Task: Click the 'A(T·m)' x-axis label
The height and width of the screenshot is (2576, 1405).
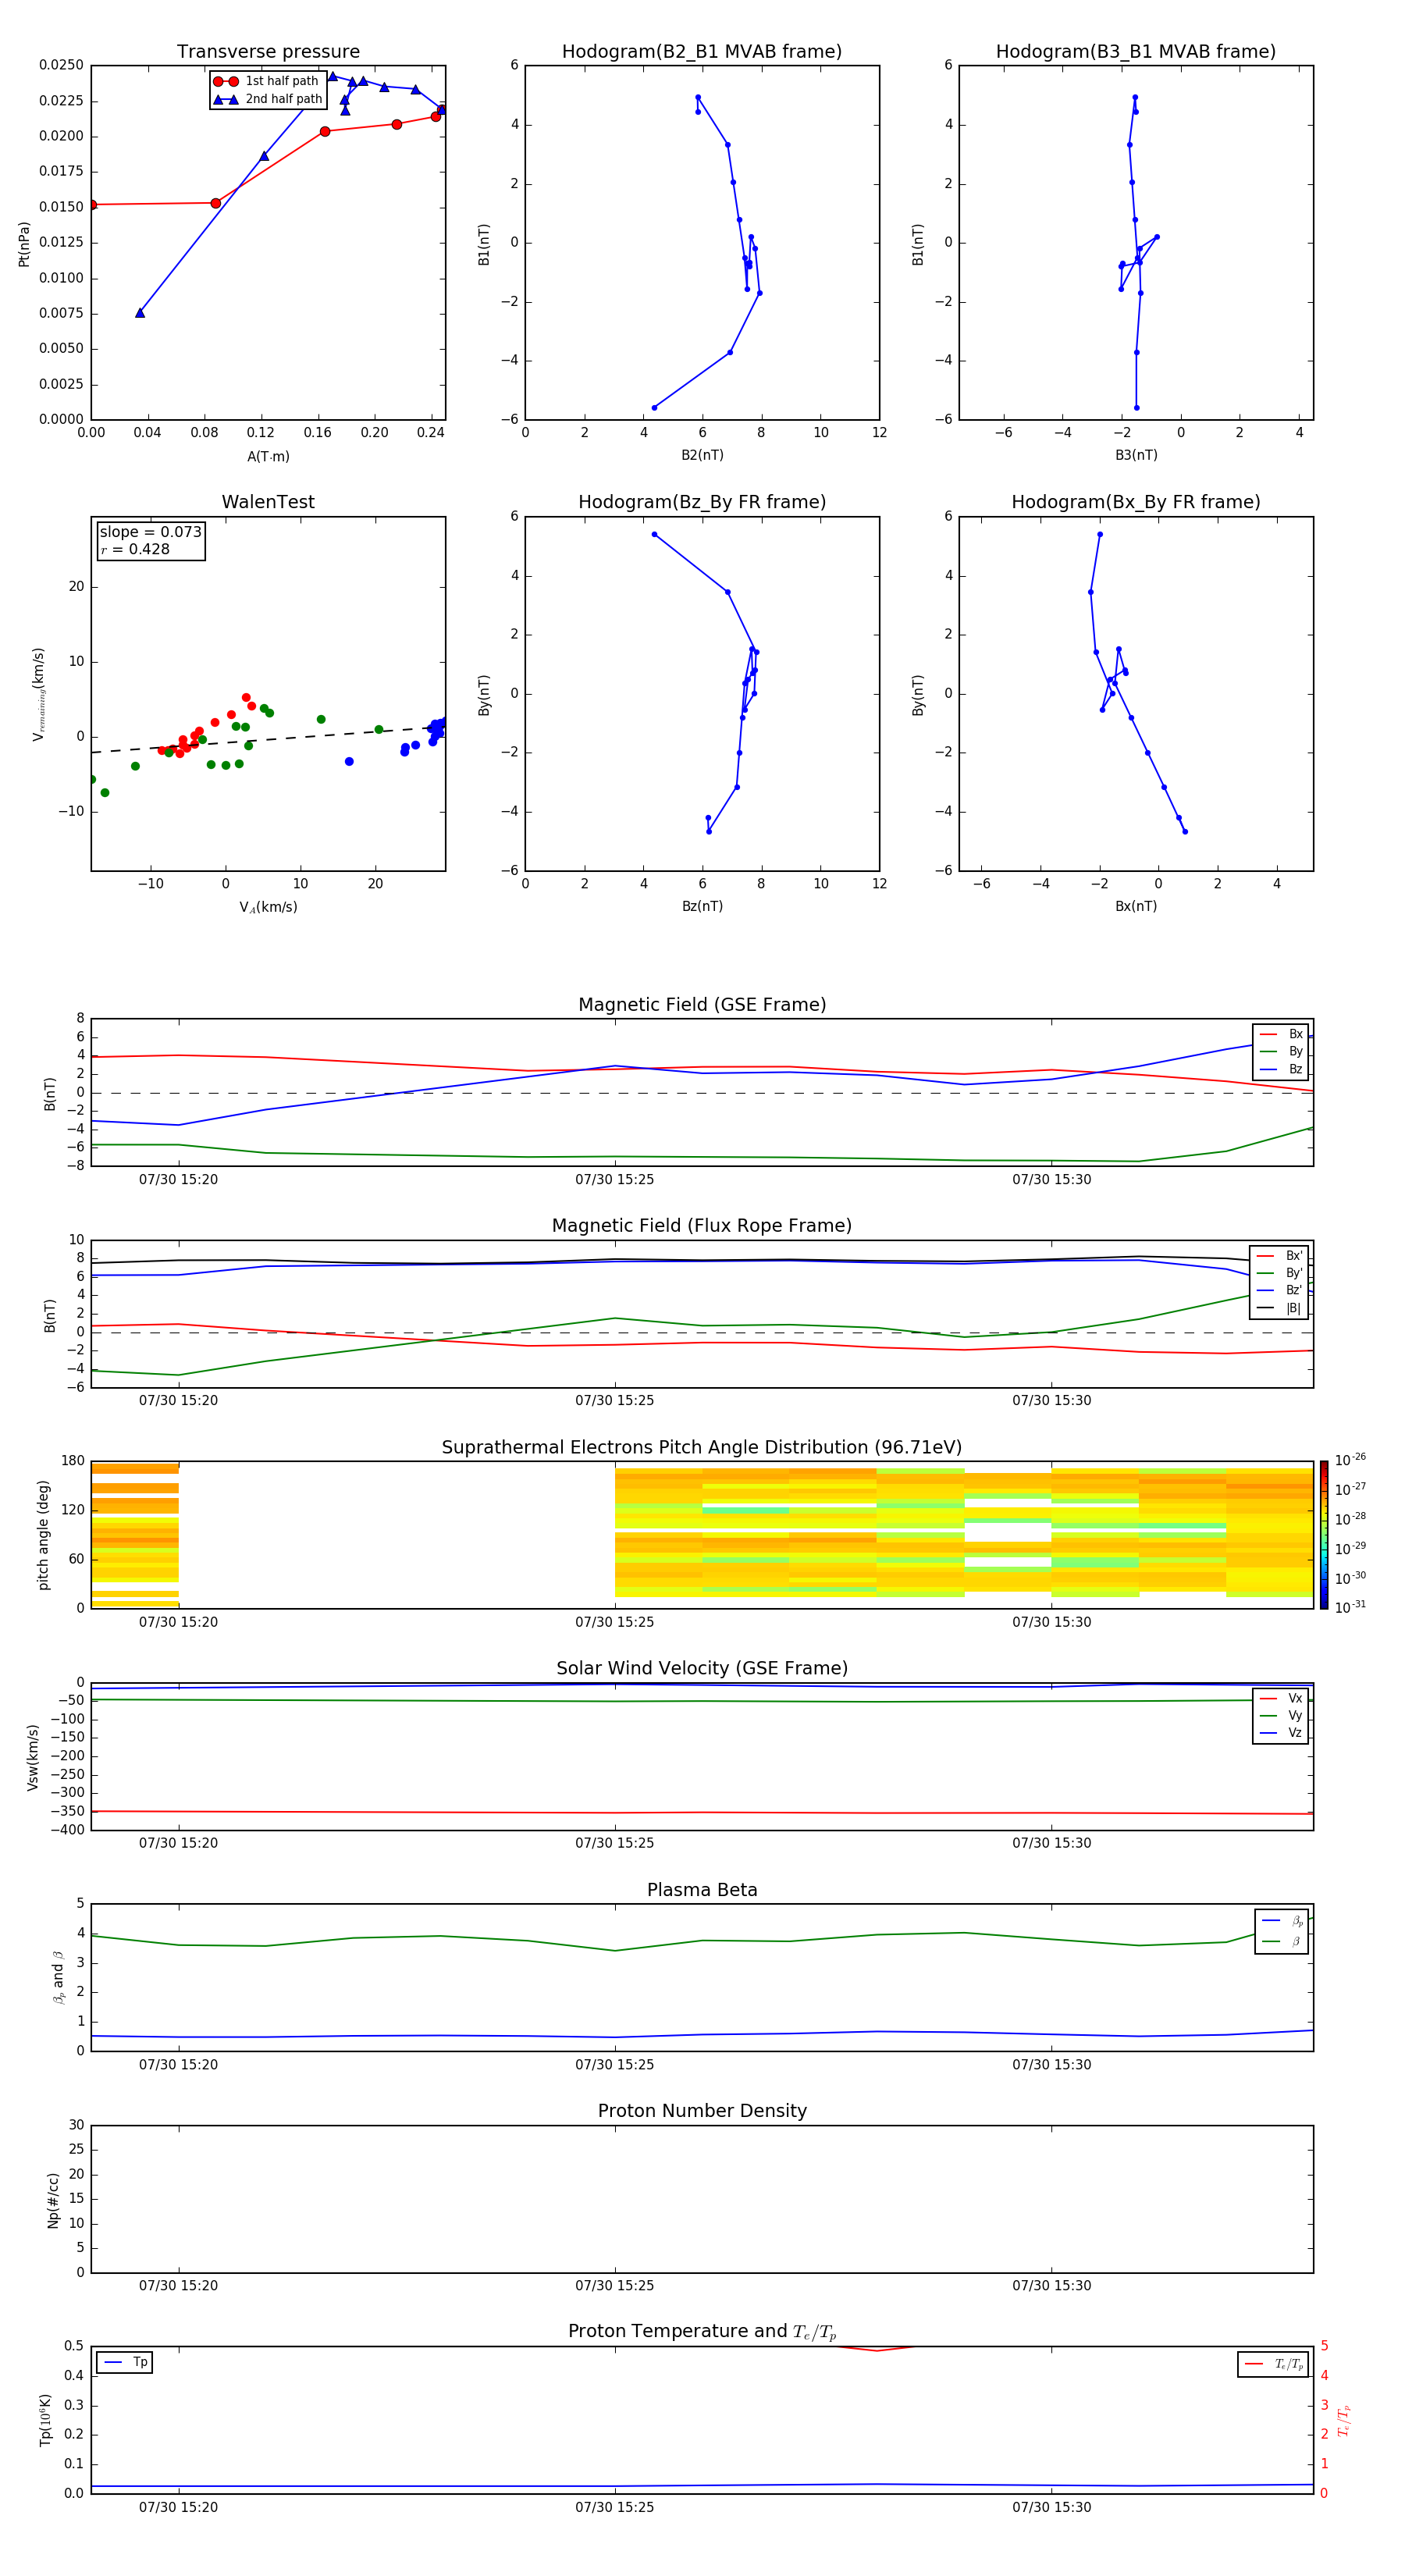Action: 268,457
